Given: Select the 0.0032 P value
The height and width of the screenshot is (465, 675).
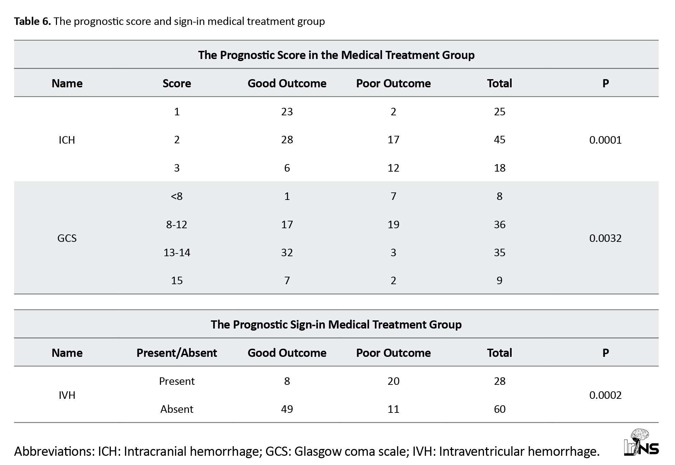Looking at the screenshot, I should [605, 238].
